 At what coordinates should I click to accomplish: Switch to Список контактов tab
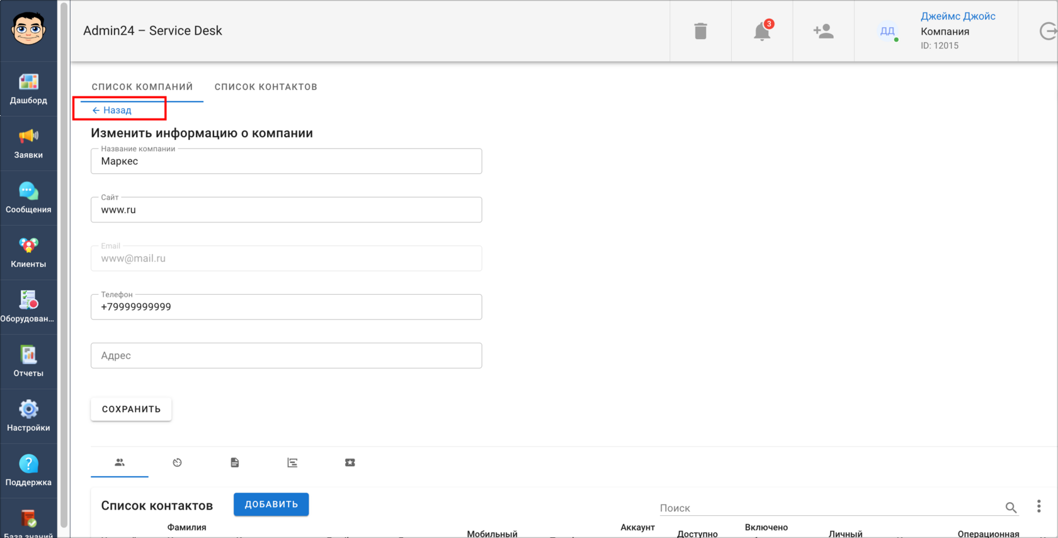tap(266, 87)
